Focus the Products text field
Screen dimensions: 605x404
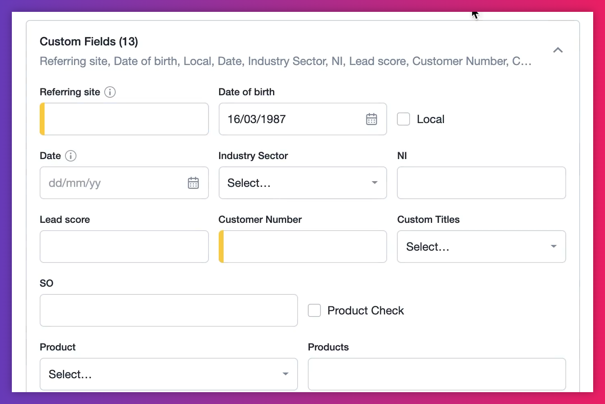point(437,374)
